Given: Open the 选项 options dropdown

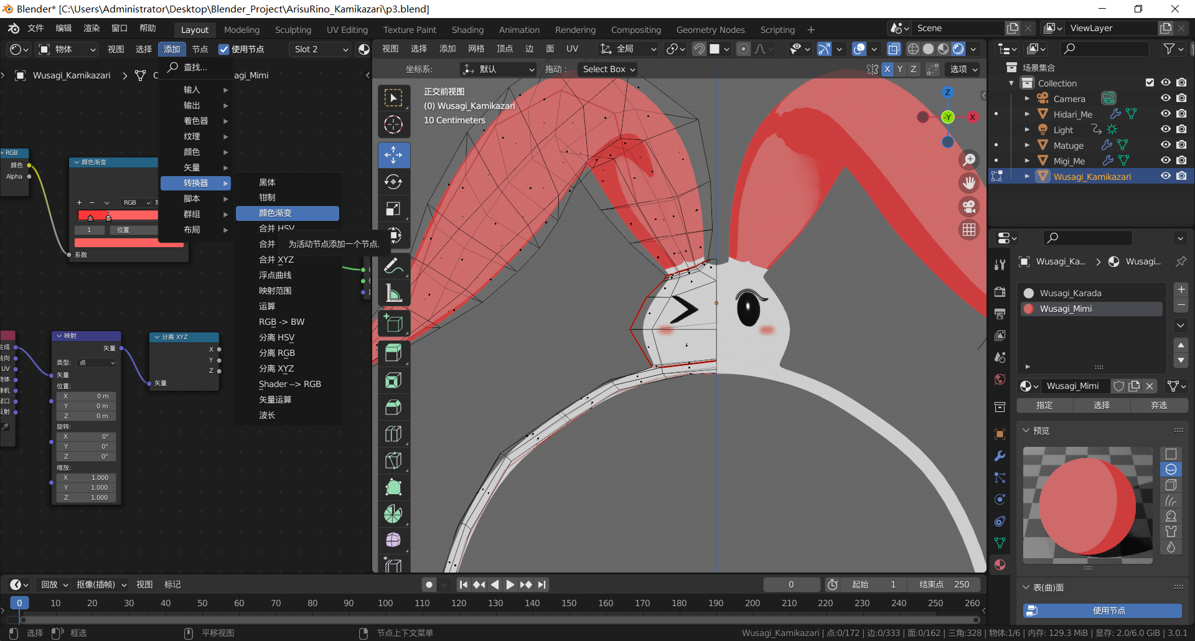Looking at the screenshot, I should pyautogui.click(x=963, y=69).
